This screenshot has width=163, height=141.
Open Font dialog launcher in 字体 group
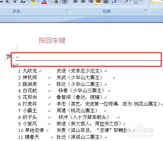[67, 11]
